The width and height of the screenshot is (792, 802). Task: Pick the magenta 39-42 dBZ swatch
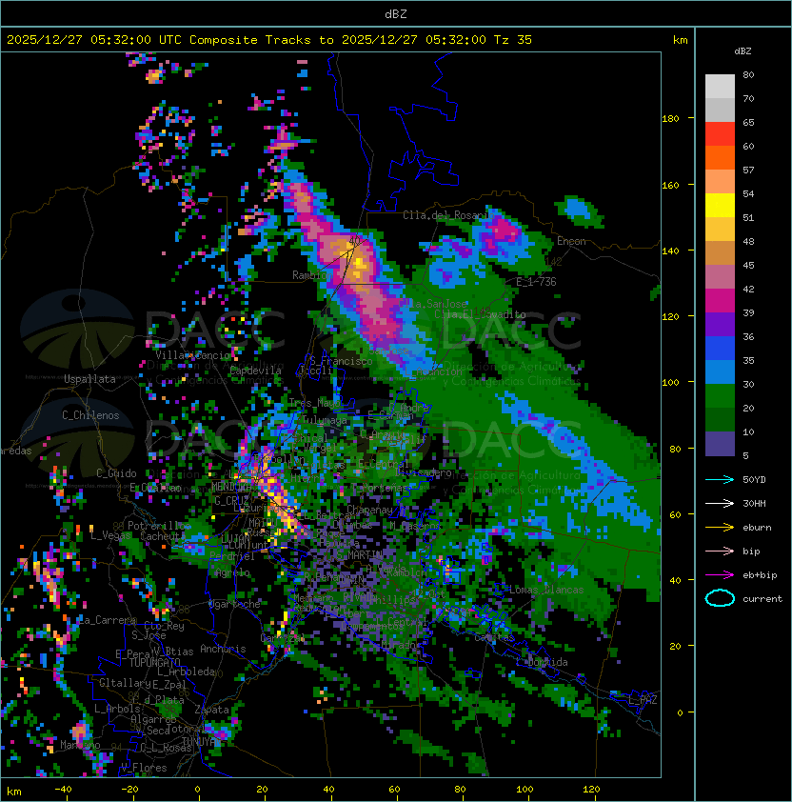tap(720, 300)
